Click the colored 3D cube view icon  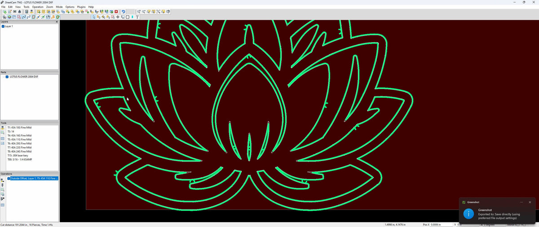coord(9,17)
